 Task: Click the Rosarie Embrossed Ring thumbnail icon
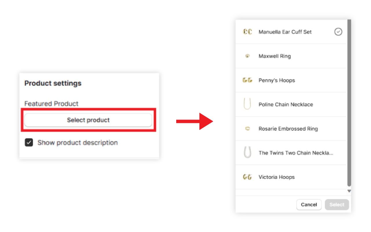click(247, 129)
